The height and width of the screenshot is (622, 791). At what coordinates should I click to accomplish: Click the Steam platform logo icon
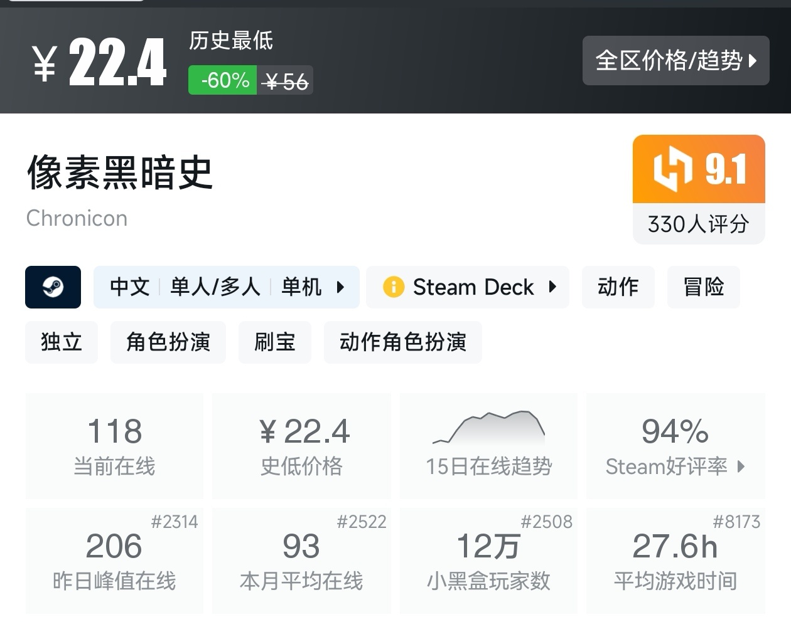[53, 287]
